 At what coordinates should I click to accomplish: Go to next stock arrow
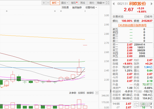(x=151, y=4)
